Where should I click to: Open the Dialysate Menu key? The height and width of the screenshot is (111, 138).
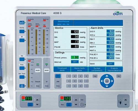point(38,86)
